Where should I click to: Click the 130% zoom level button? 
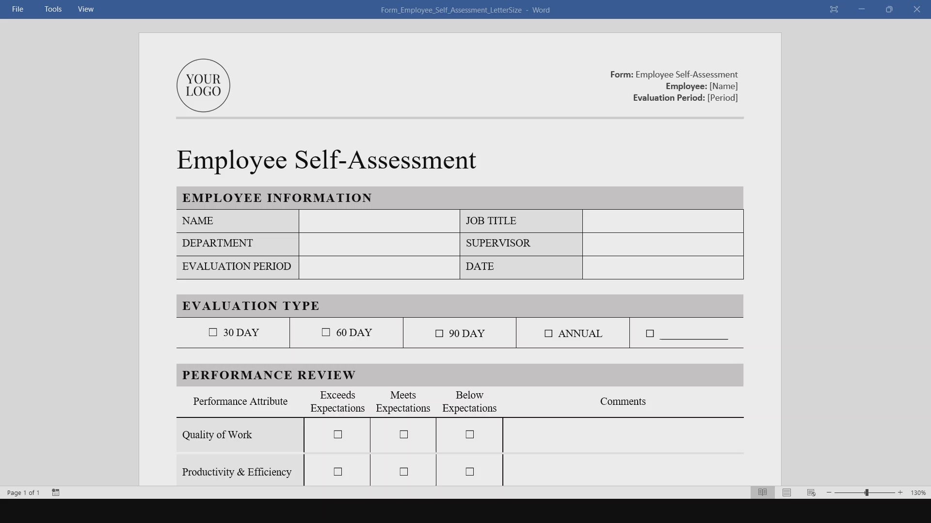tap(917, 492)
